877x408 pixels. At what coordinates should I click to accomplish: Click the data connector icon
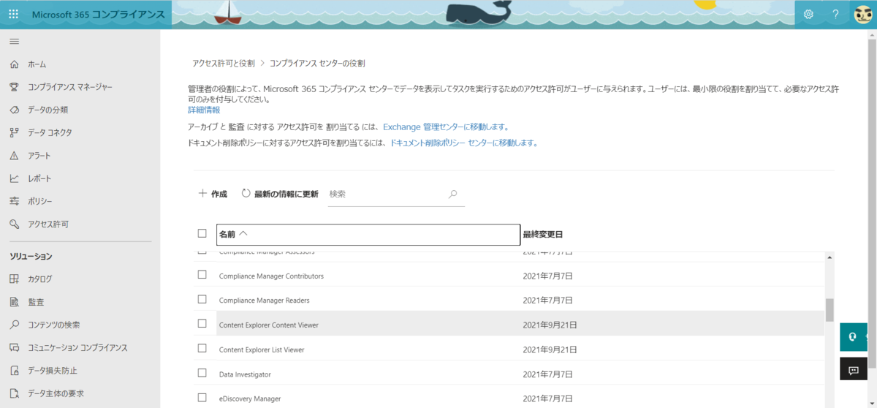pyautogui.click(x=14, y=132)
